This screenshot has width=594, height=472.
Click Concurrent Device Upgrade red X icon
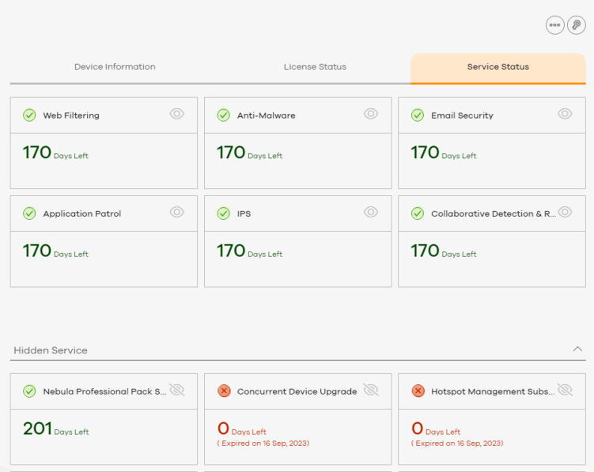(224, 391)
